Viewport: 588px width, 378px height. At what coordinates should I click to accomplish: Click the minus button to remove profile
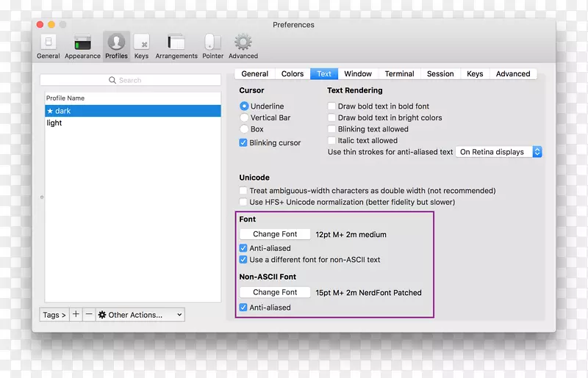coord(89,315)
